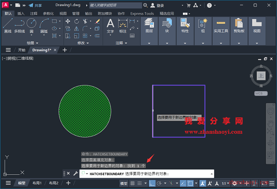Select the Rotate tool icon
277x189 pixels.
tap(77, 21)
